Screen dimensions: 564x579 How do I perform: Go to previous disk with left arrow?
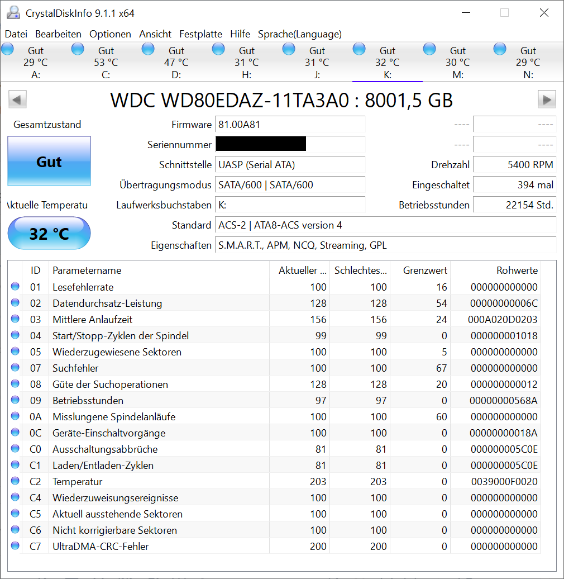[x=17, y=99]
